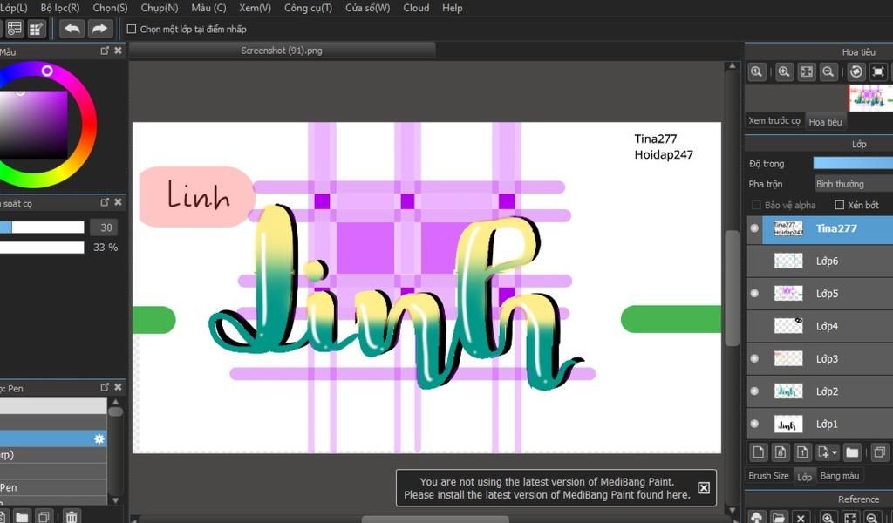The height and width of the screenshot is (523, 893).
Task: Add a new 8-bit layer
Action: pyautogui.click(x=781, y=452)
